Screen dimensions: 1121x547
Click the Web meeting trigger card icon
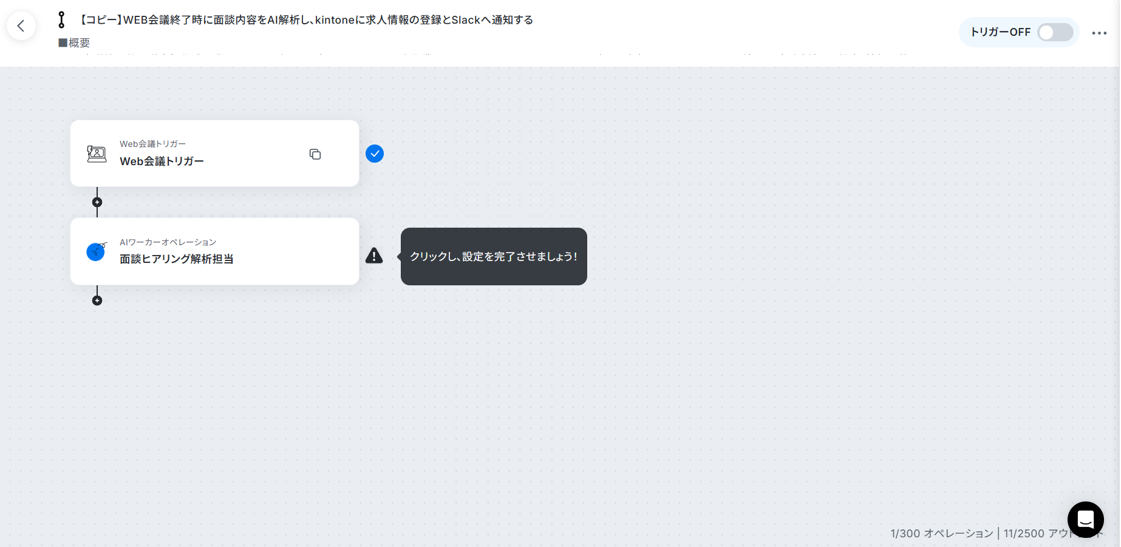click(x=97, y=154)
